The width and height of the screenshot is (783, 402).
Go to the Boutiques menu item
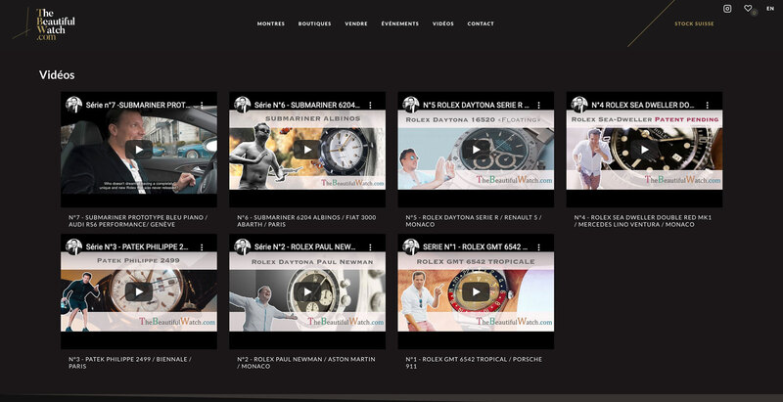point(314,23)
